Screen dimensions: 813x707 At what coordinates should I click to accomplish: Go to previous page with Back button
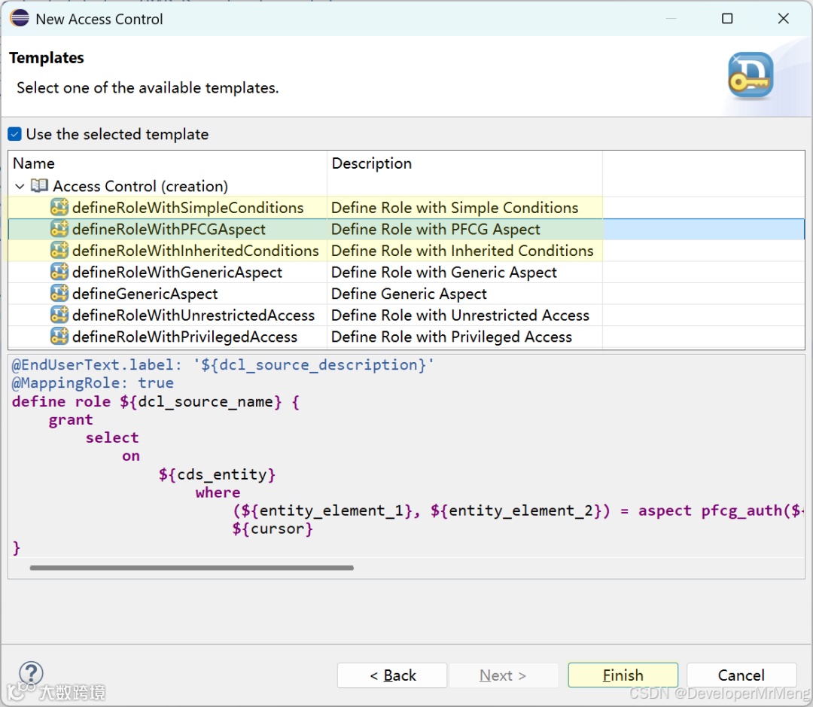point(392,675)
